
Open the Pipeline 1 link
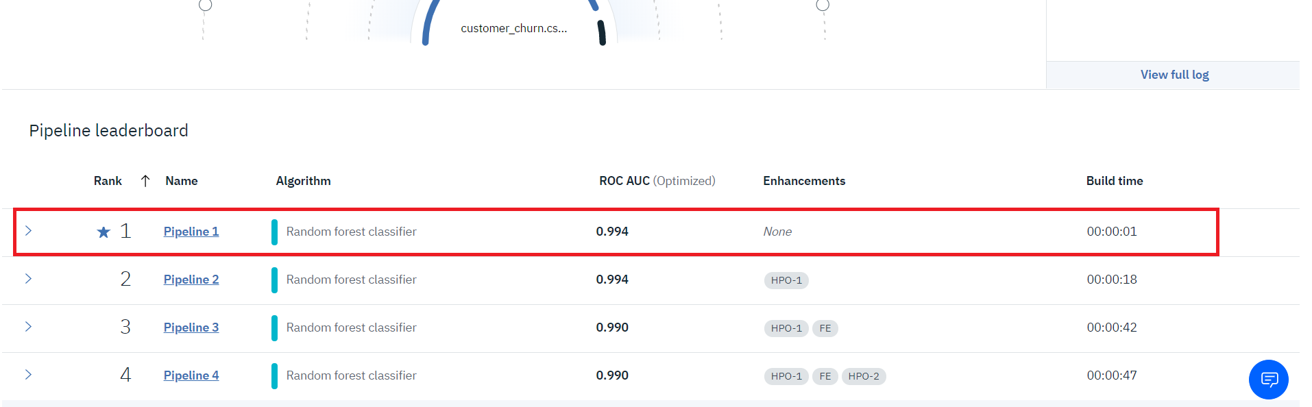(x=191, y=232)
